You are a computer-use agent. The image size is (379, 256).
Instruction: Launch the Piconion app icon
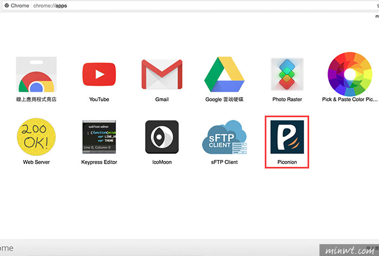(287, 137)
